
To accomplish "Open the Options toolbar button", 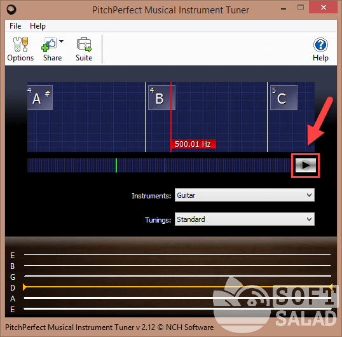I will (x=20, y=49).
